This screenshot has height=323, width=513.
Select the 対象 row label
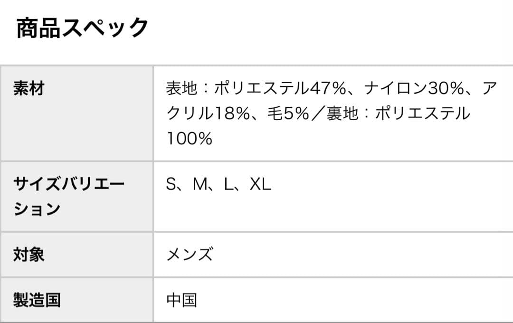click(x=28, y=254)
